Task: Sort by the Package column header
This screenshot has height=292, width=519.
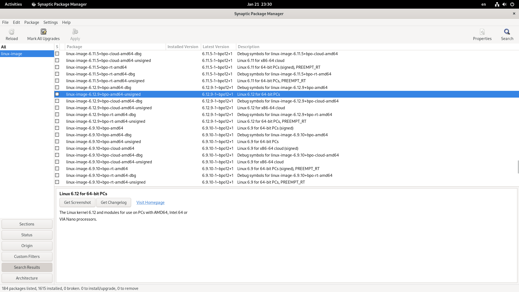Action: pyautogui.click(x=115, y=47)
